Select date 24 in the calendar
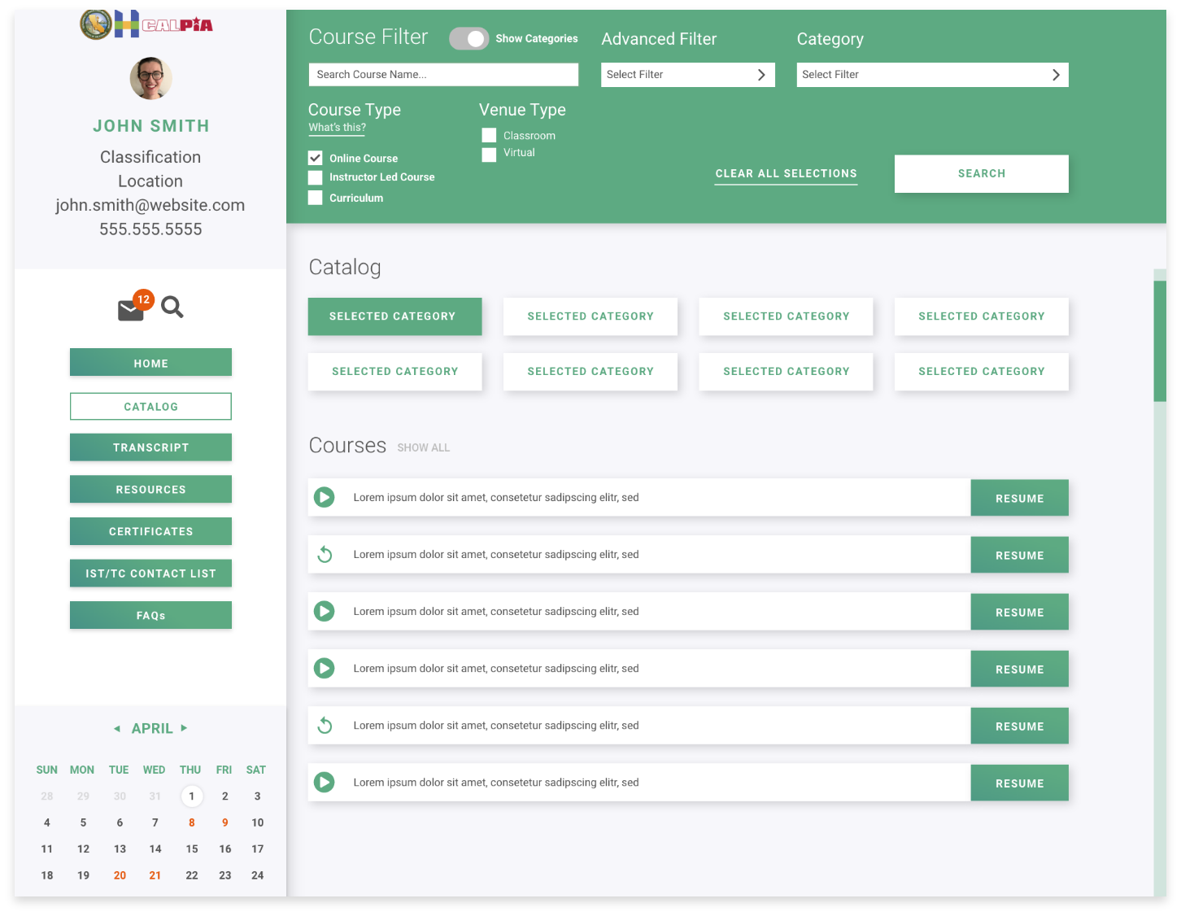1181x916 pixels. [x=257, y=875]
